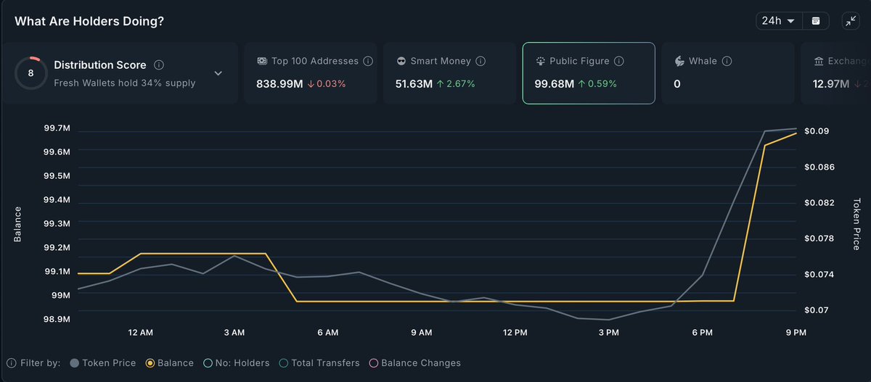Viewport: 871px width, 382px height.
Task: Click the Whale info icon
Action: coord(727,62)
